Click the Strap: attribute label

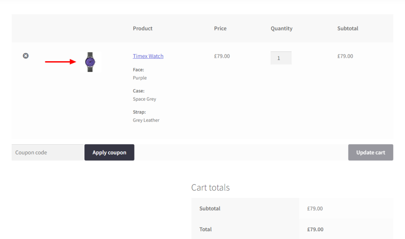pos(139,112)
